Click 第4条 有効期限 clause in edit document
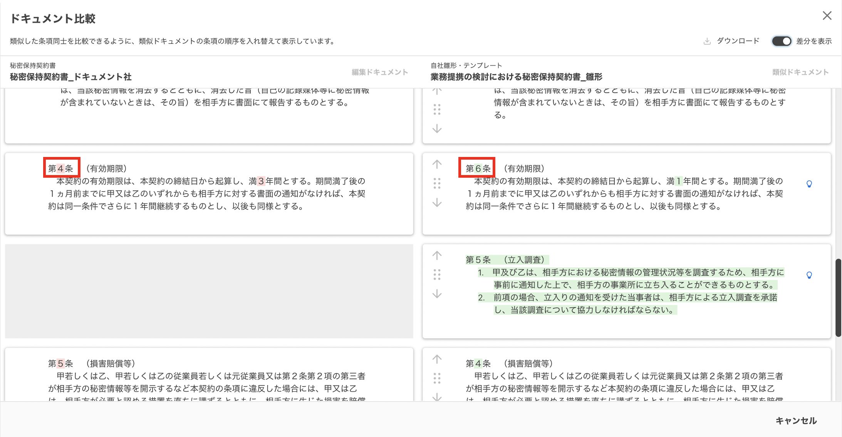Screen dimensions: 842x437 [209, 193]
